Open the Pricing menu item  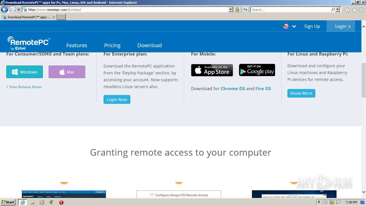[112, 45]
